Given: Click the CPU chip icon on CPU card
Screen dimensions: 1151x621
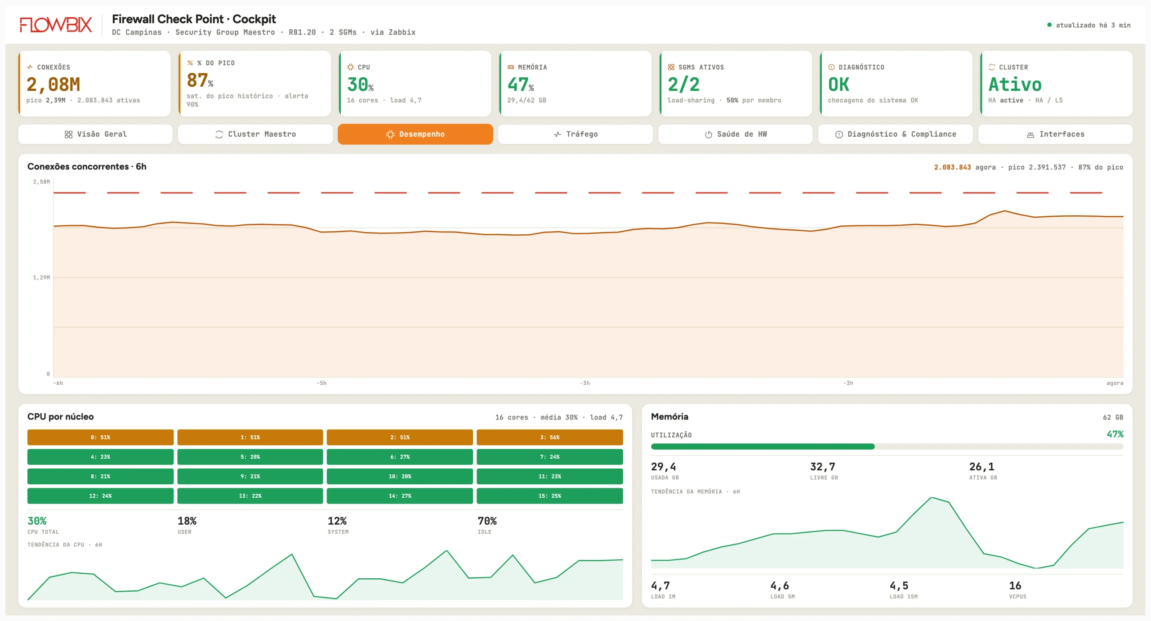Looking at the screenshot, I should (350, 67).
